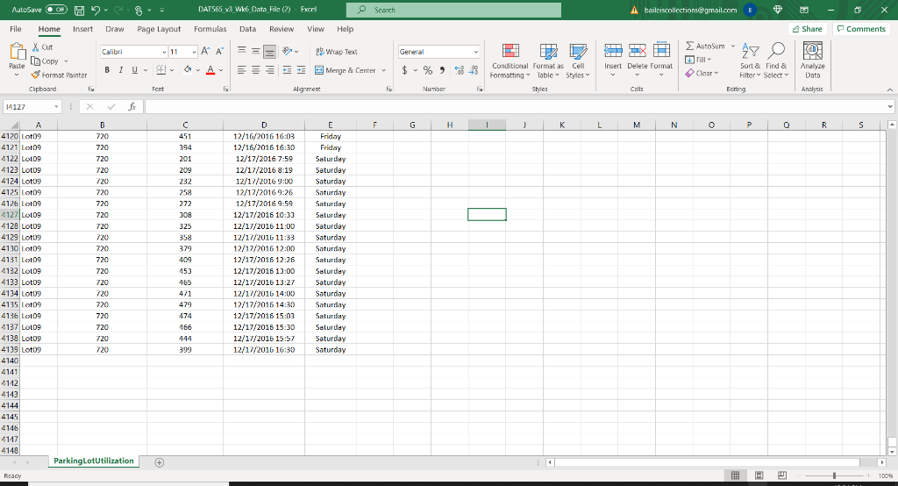Switch to the Insert tab
This screenshot has width=898, height=486.
(x=82, y=29)
